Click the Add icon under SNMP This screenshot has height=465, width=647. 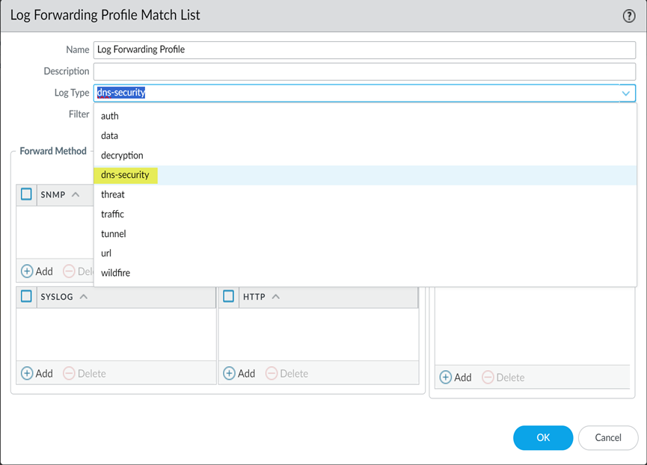point(28,271)
